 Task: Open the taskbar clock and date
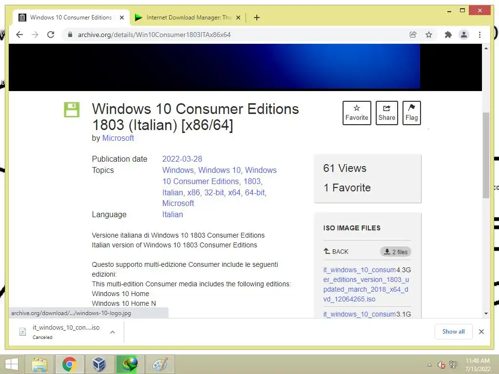(x=478, y=365)
